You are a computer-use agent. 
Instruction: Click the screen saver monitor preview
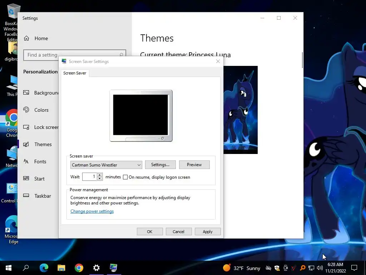(141, 116)
